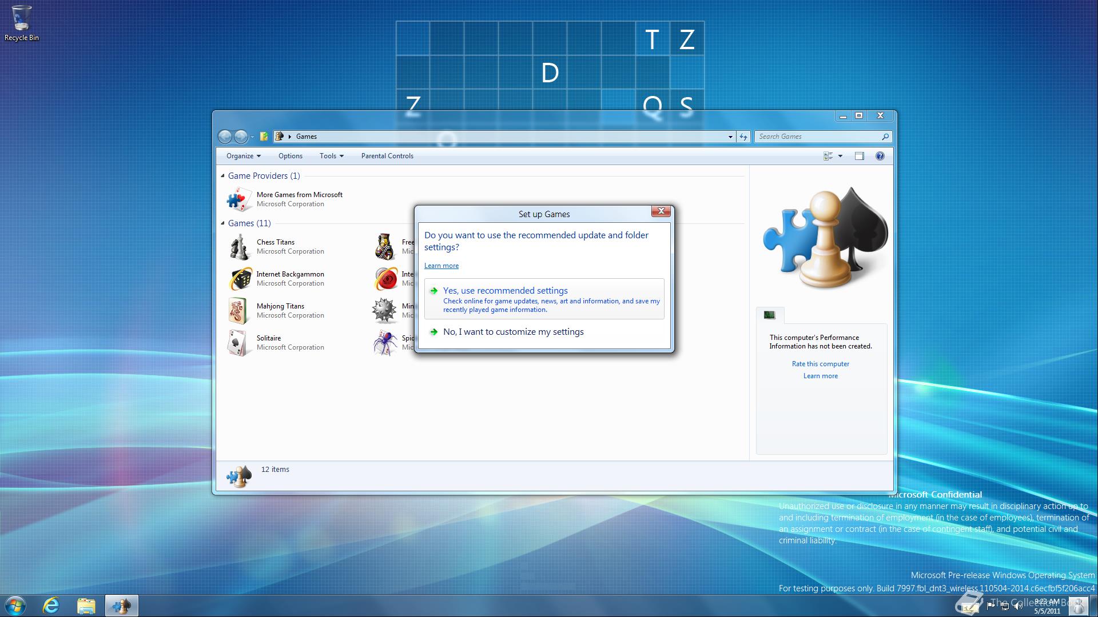1098x617 pixels.
Task: Minimize the Games window
Action: pos(842,115)
